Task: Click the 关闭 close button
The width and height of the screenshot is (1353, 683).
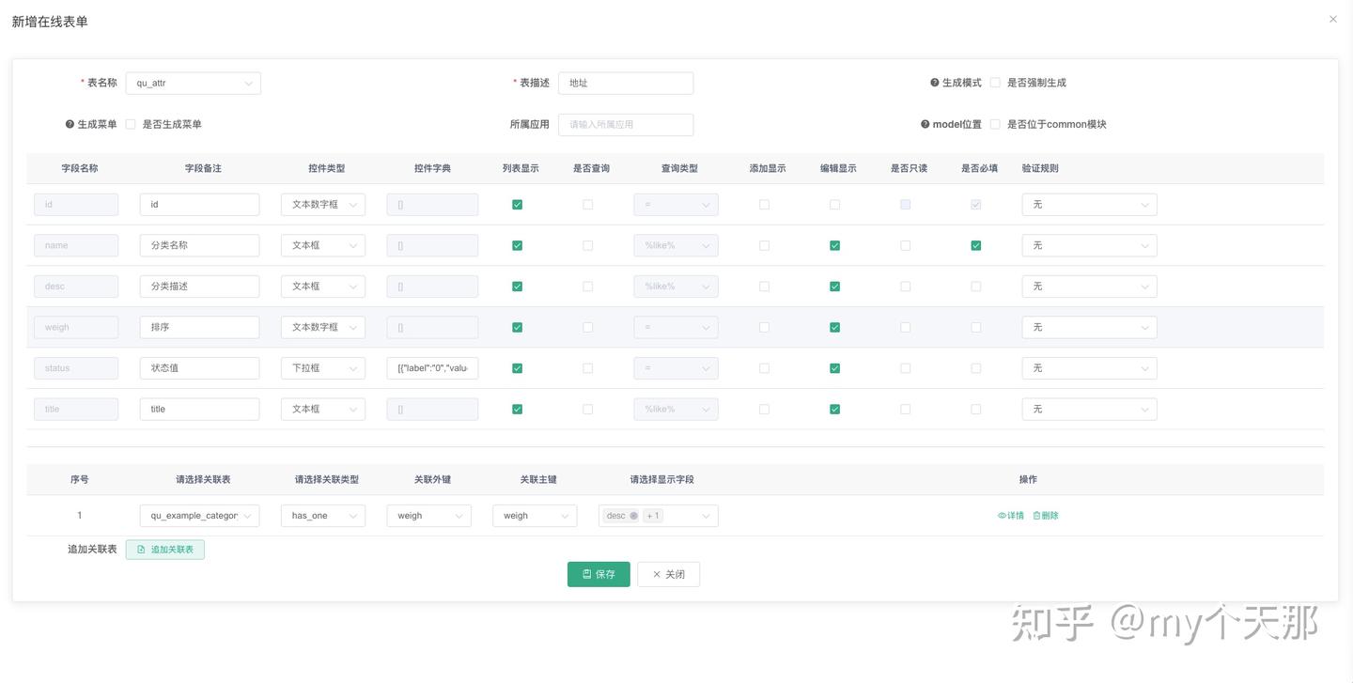Action: pos(668,573)
